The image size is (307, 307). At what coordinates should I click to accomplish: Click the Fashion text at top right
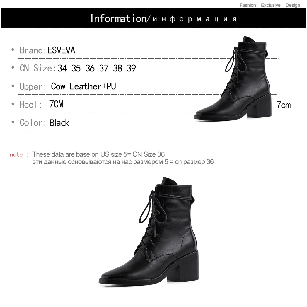tap(248, 5)
